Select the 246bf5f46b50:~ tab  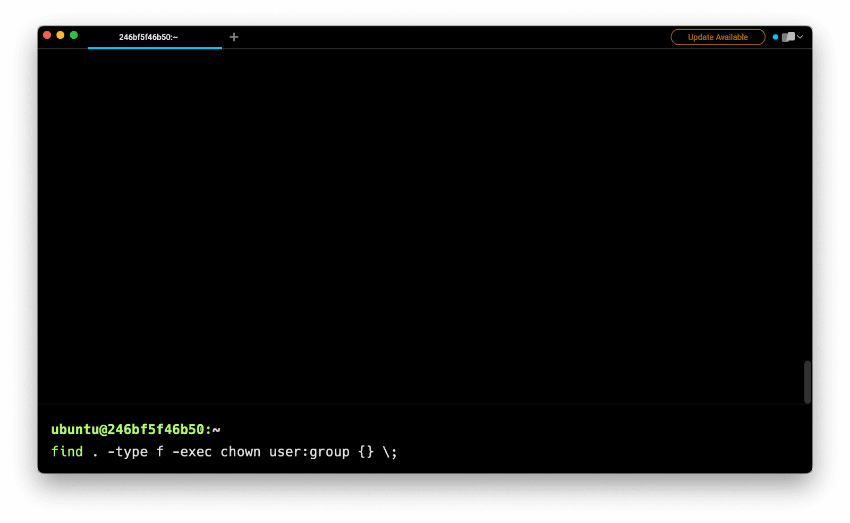[x=149, y=37]
